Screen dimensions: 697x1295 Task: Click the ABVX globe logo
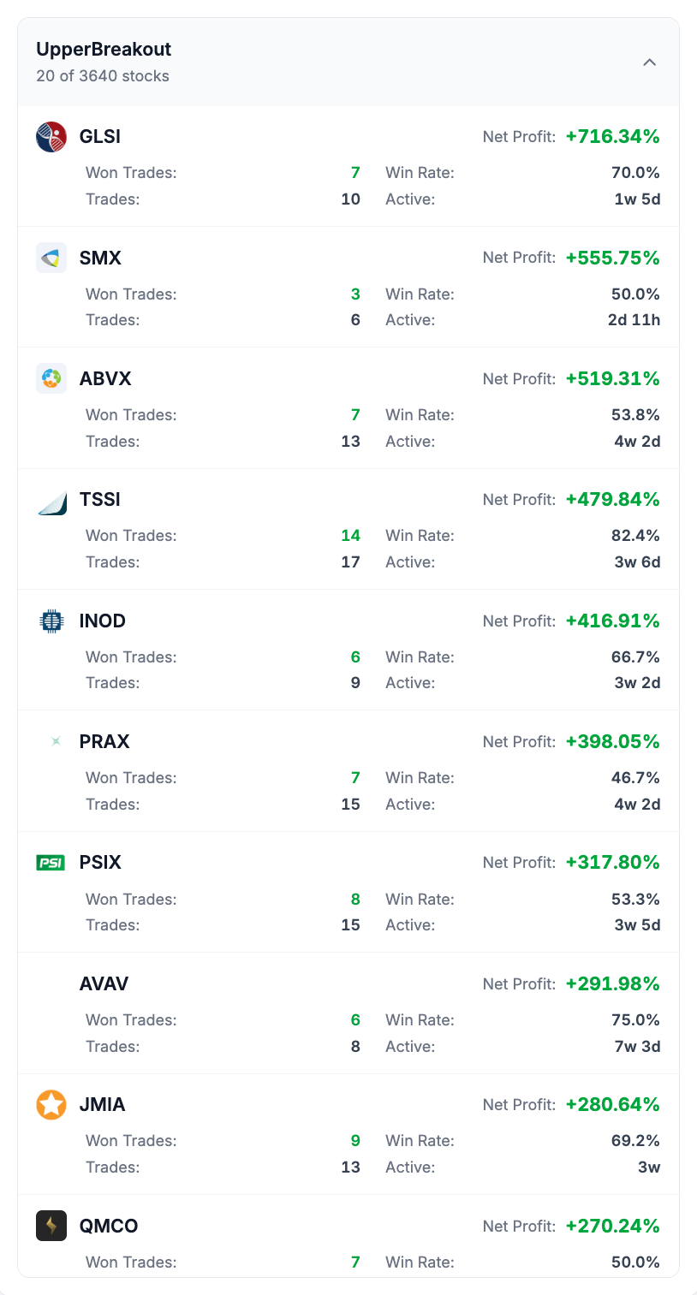51,378
